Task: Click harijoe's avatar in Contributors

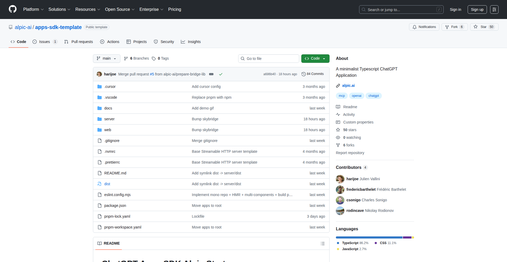Action: tap(340, 179)
